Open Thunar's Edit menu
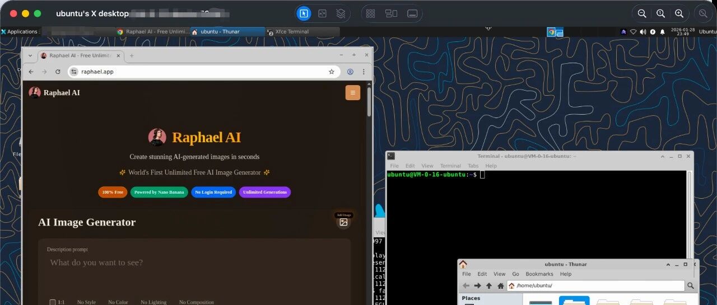717x305 pixels. 482,274
